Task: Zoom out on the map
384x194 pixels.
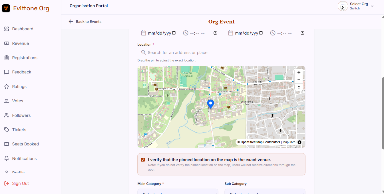Action: point(299,80)
